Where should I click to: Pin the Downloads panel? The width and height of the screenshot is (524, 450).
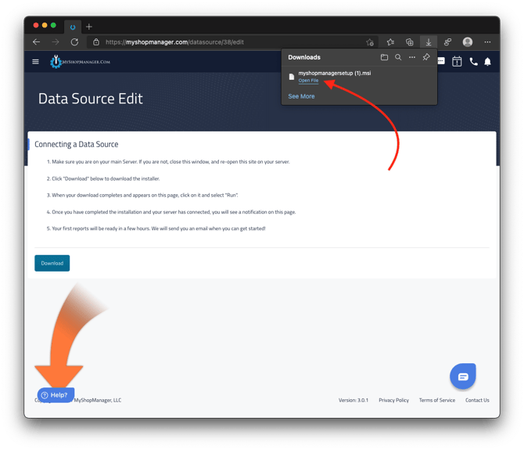pyautogui.click(x=426, y=57)
